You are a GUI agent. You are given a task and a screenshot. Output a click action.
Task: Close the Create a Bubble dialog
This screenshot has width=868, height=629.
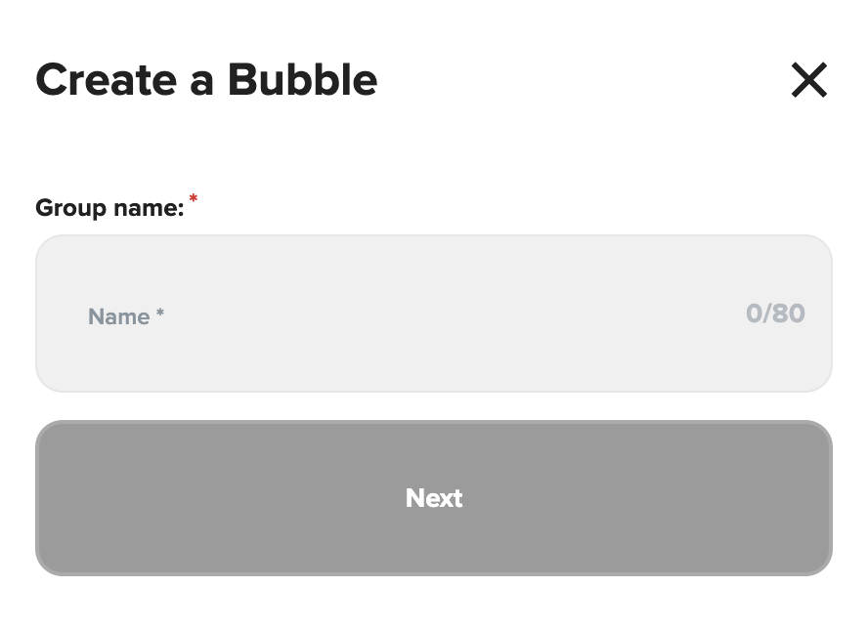coord(809,80)
